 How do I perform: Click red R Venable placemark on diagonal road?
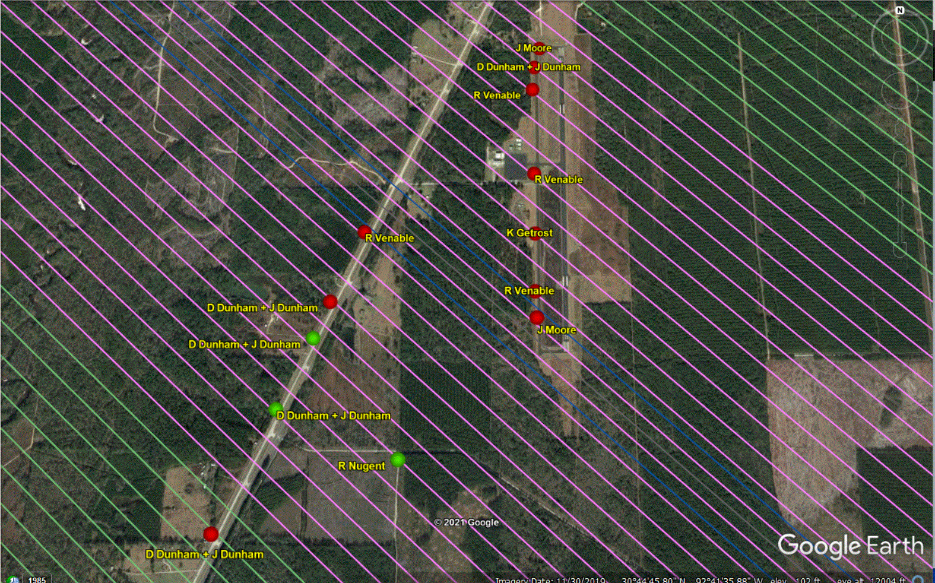(365, 232)
